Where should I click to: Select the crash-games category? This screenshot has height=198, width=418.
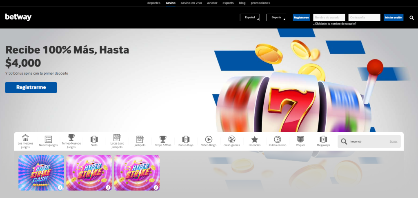232,141
